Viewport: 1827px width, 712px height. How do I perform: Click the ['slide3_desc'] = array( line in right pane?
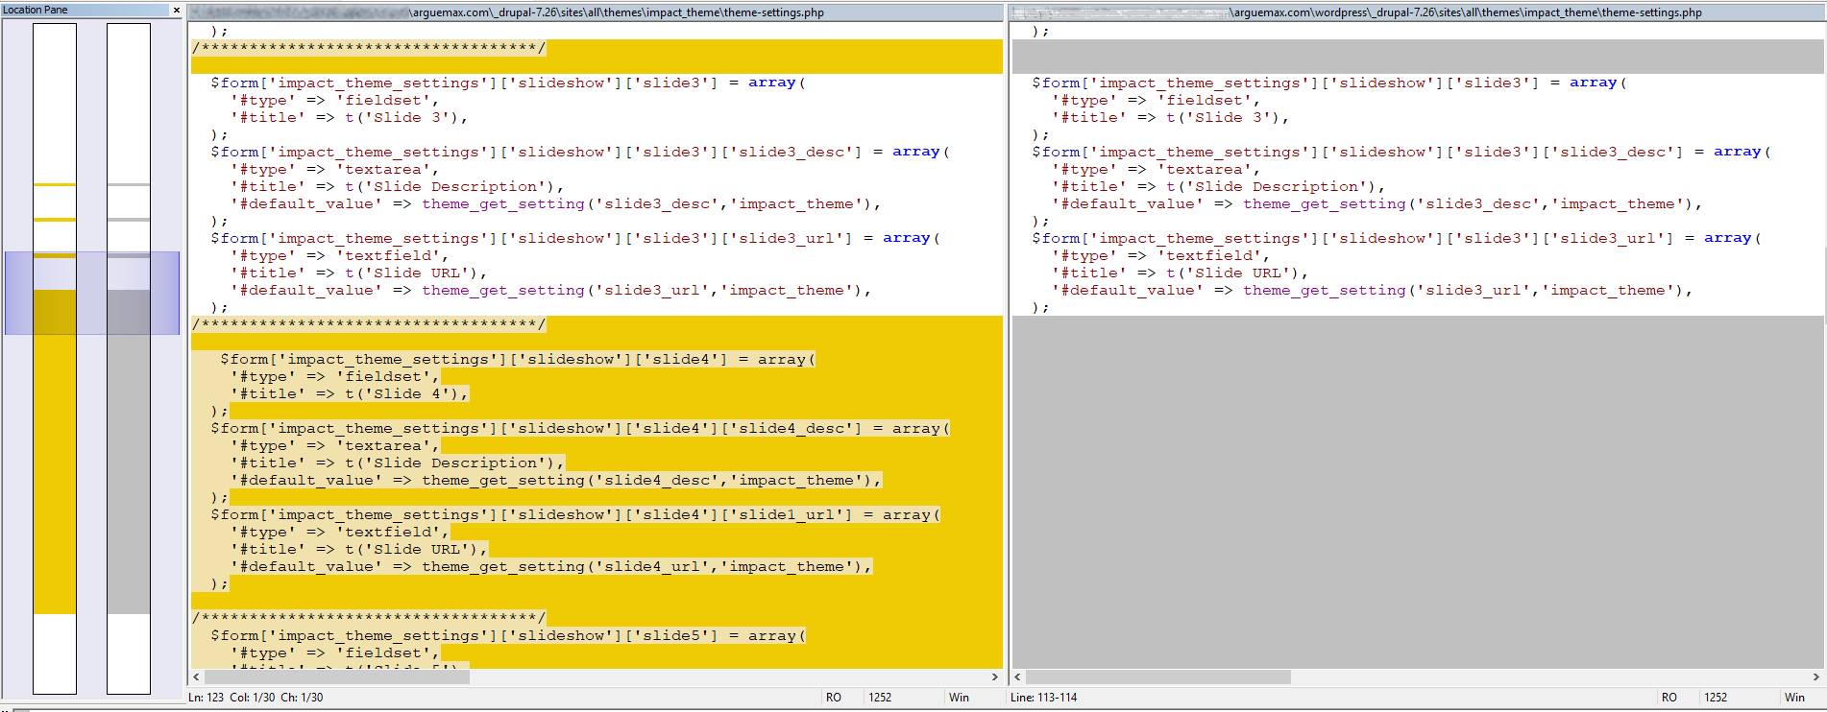(x=1401, y=153)
